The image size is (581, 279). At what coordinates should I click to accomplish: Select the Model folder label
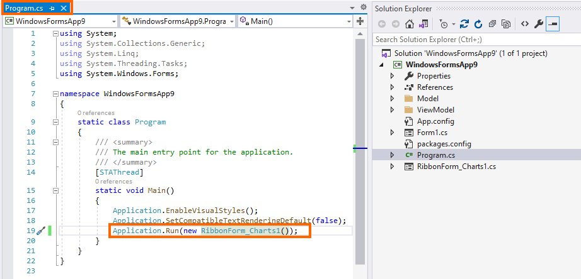point(428,99)
